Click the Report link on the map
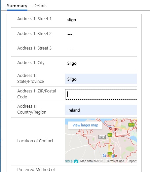Viewport: 150px width, 172px height. pos(132,161)
